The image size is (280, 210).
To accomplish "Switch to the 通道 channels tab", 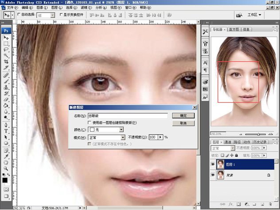I will pyautogui.click(x=228, y=142).
